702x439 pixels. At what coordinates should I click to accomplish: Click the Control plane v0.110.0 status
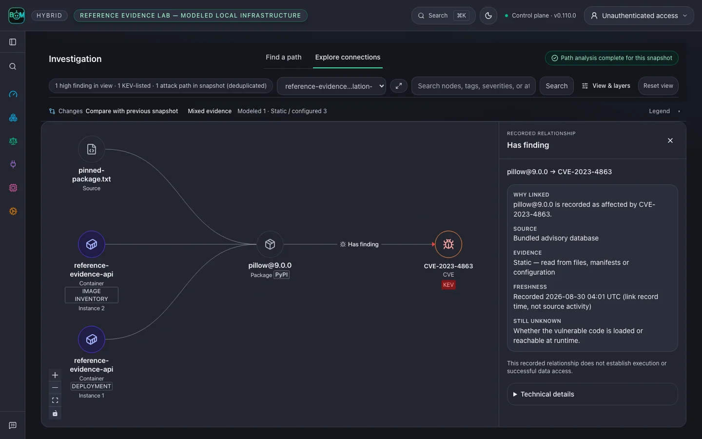[x=540, y=16]
